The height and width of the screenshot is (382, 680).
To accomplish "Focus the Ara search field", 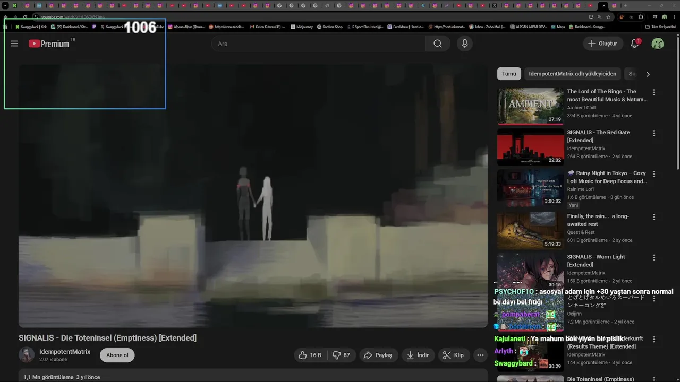I will (x=319, y=44).
